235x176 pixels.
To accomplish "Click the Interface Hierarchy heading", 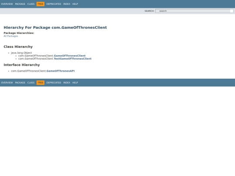I will (22, 65).
